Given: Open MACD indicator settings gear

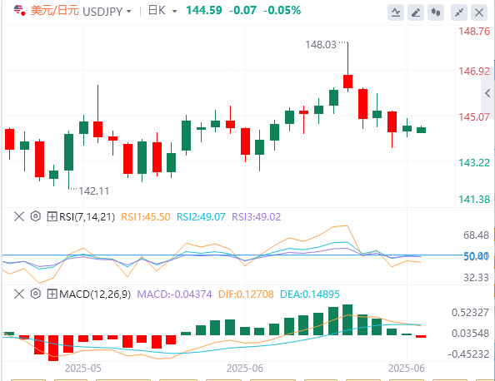Looking at the screenshot, I should [36, 294].
